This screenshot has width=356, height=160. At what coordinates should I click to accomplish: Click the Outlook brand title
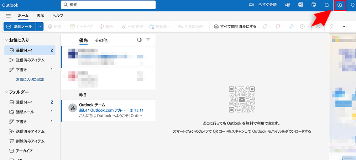click(x=10, y=5)
